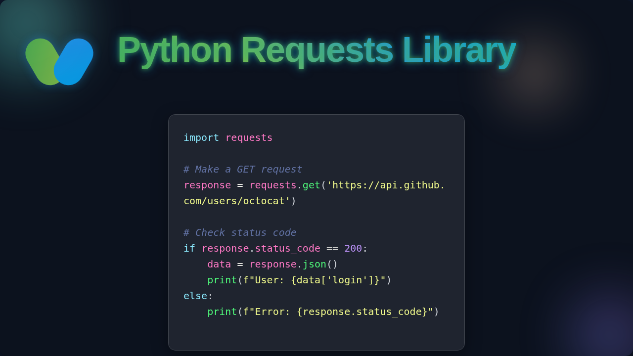Image resolution: width=633 pixels, height=356 pixels.
Task: Click the 'Python Requests Library' title
Action: [316, 49]
